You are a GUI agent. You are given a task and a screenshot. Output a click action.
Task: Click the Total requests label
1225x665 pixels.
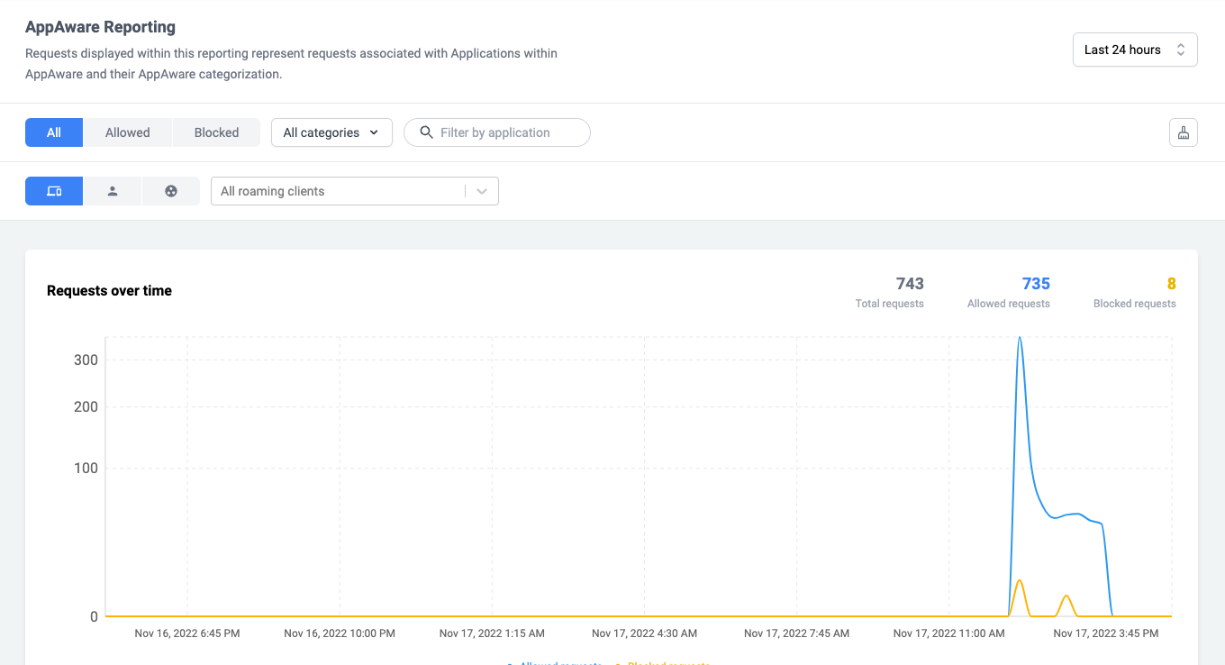890,304
